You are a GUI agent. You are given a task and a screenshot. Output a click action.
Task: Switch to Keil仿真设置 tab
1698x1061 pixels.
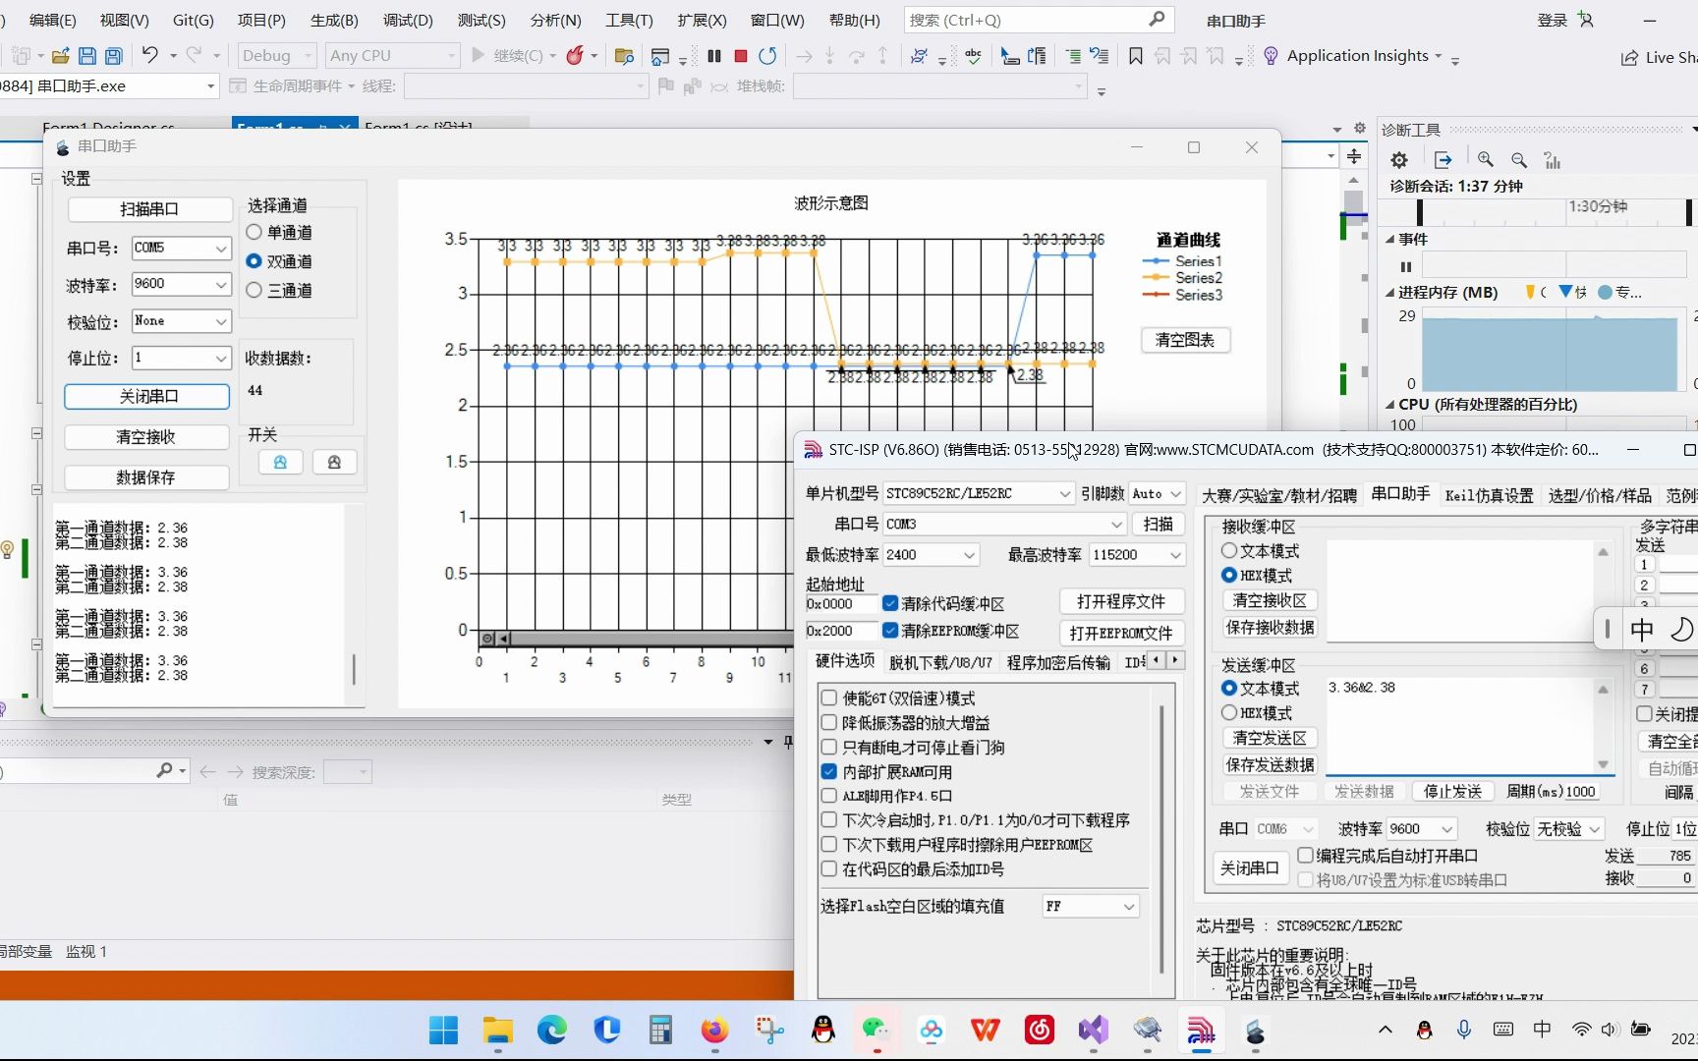click(x=1489, y=495)
